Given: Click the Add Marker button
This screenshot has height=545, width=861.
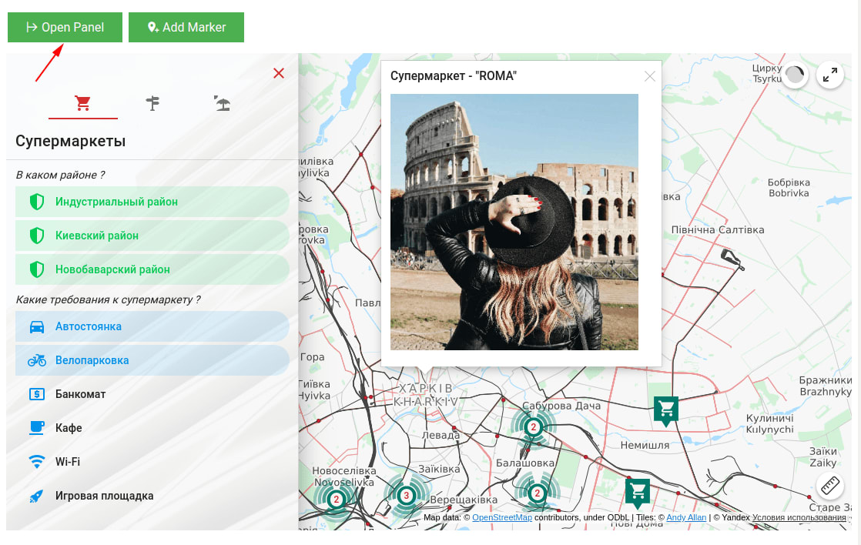Looking at the screenshot, I should pyautogui.click(x=186, y=26).
